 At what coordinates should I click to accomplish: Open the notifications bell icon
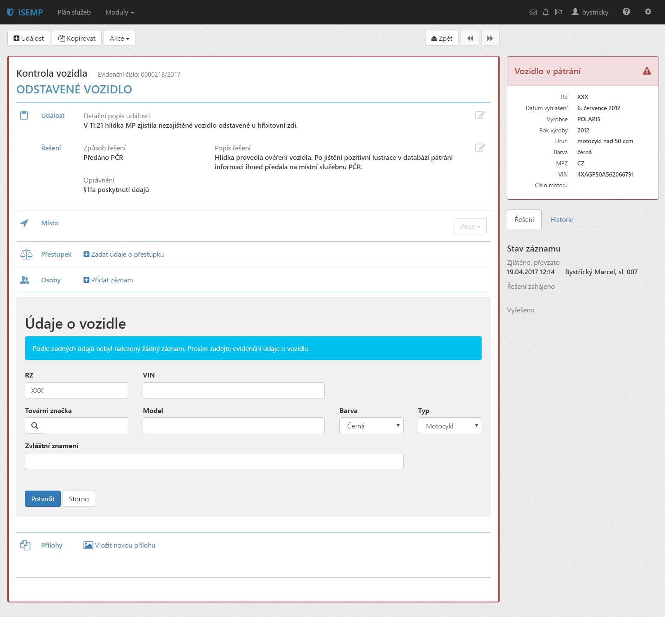click(545, 12)
